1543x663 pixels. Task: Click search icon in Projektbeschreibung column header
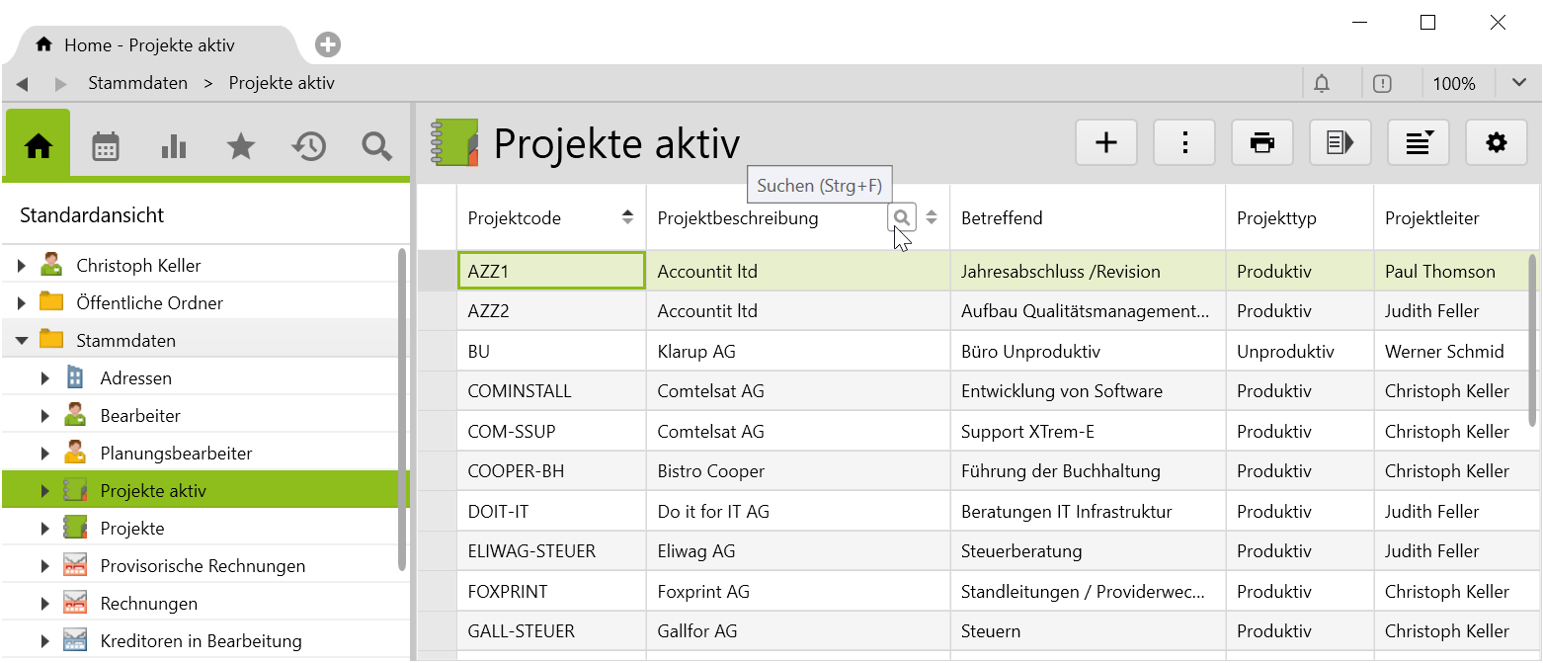click(901, 217)
